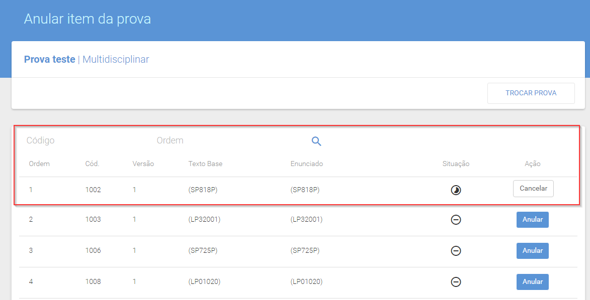
Task: Annul item 1008 with Anular button
Action: tap(533, 282)
